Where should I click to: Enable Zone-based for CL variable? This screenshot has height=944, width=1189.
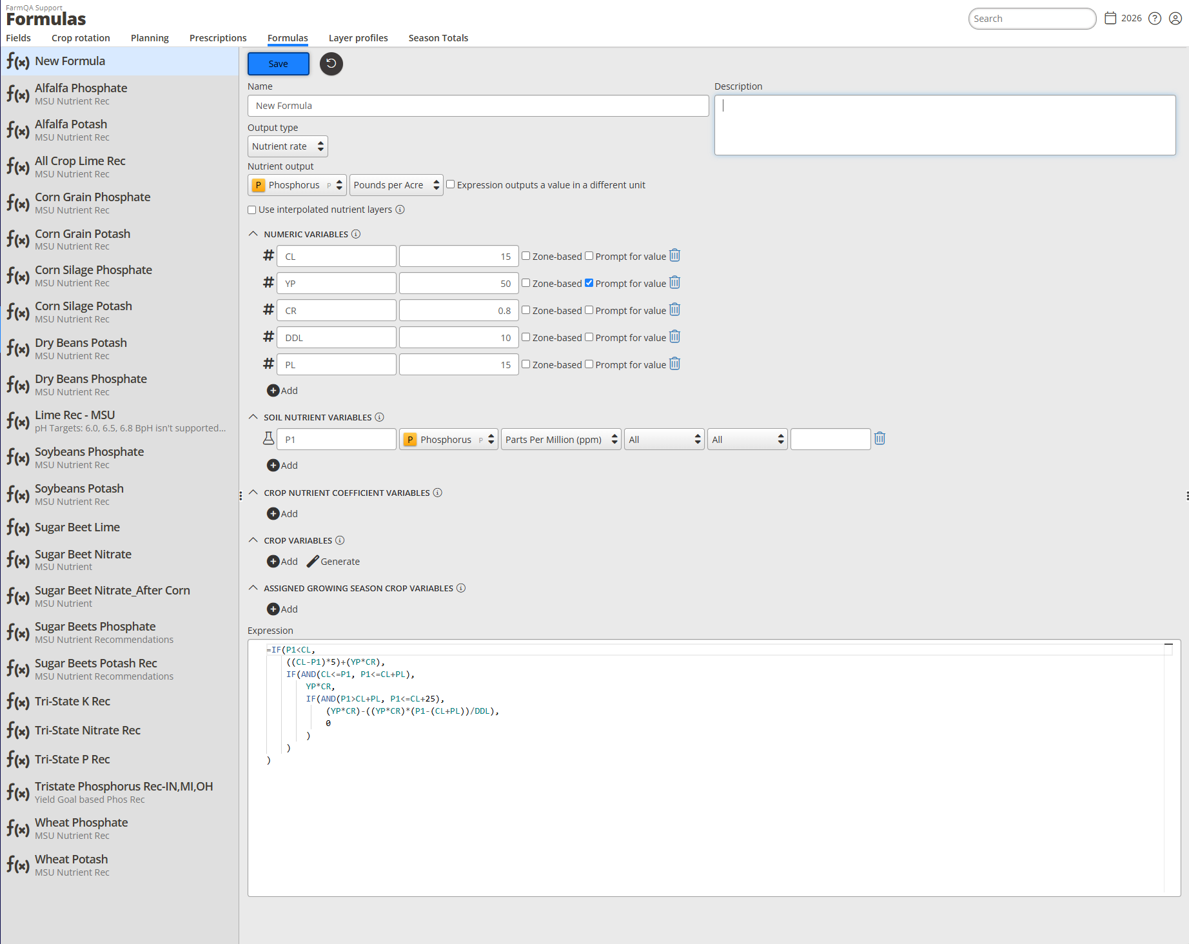[526, 256]
